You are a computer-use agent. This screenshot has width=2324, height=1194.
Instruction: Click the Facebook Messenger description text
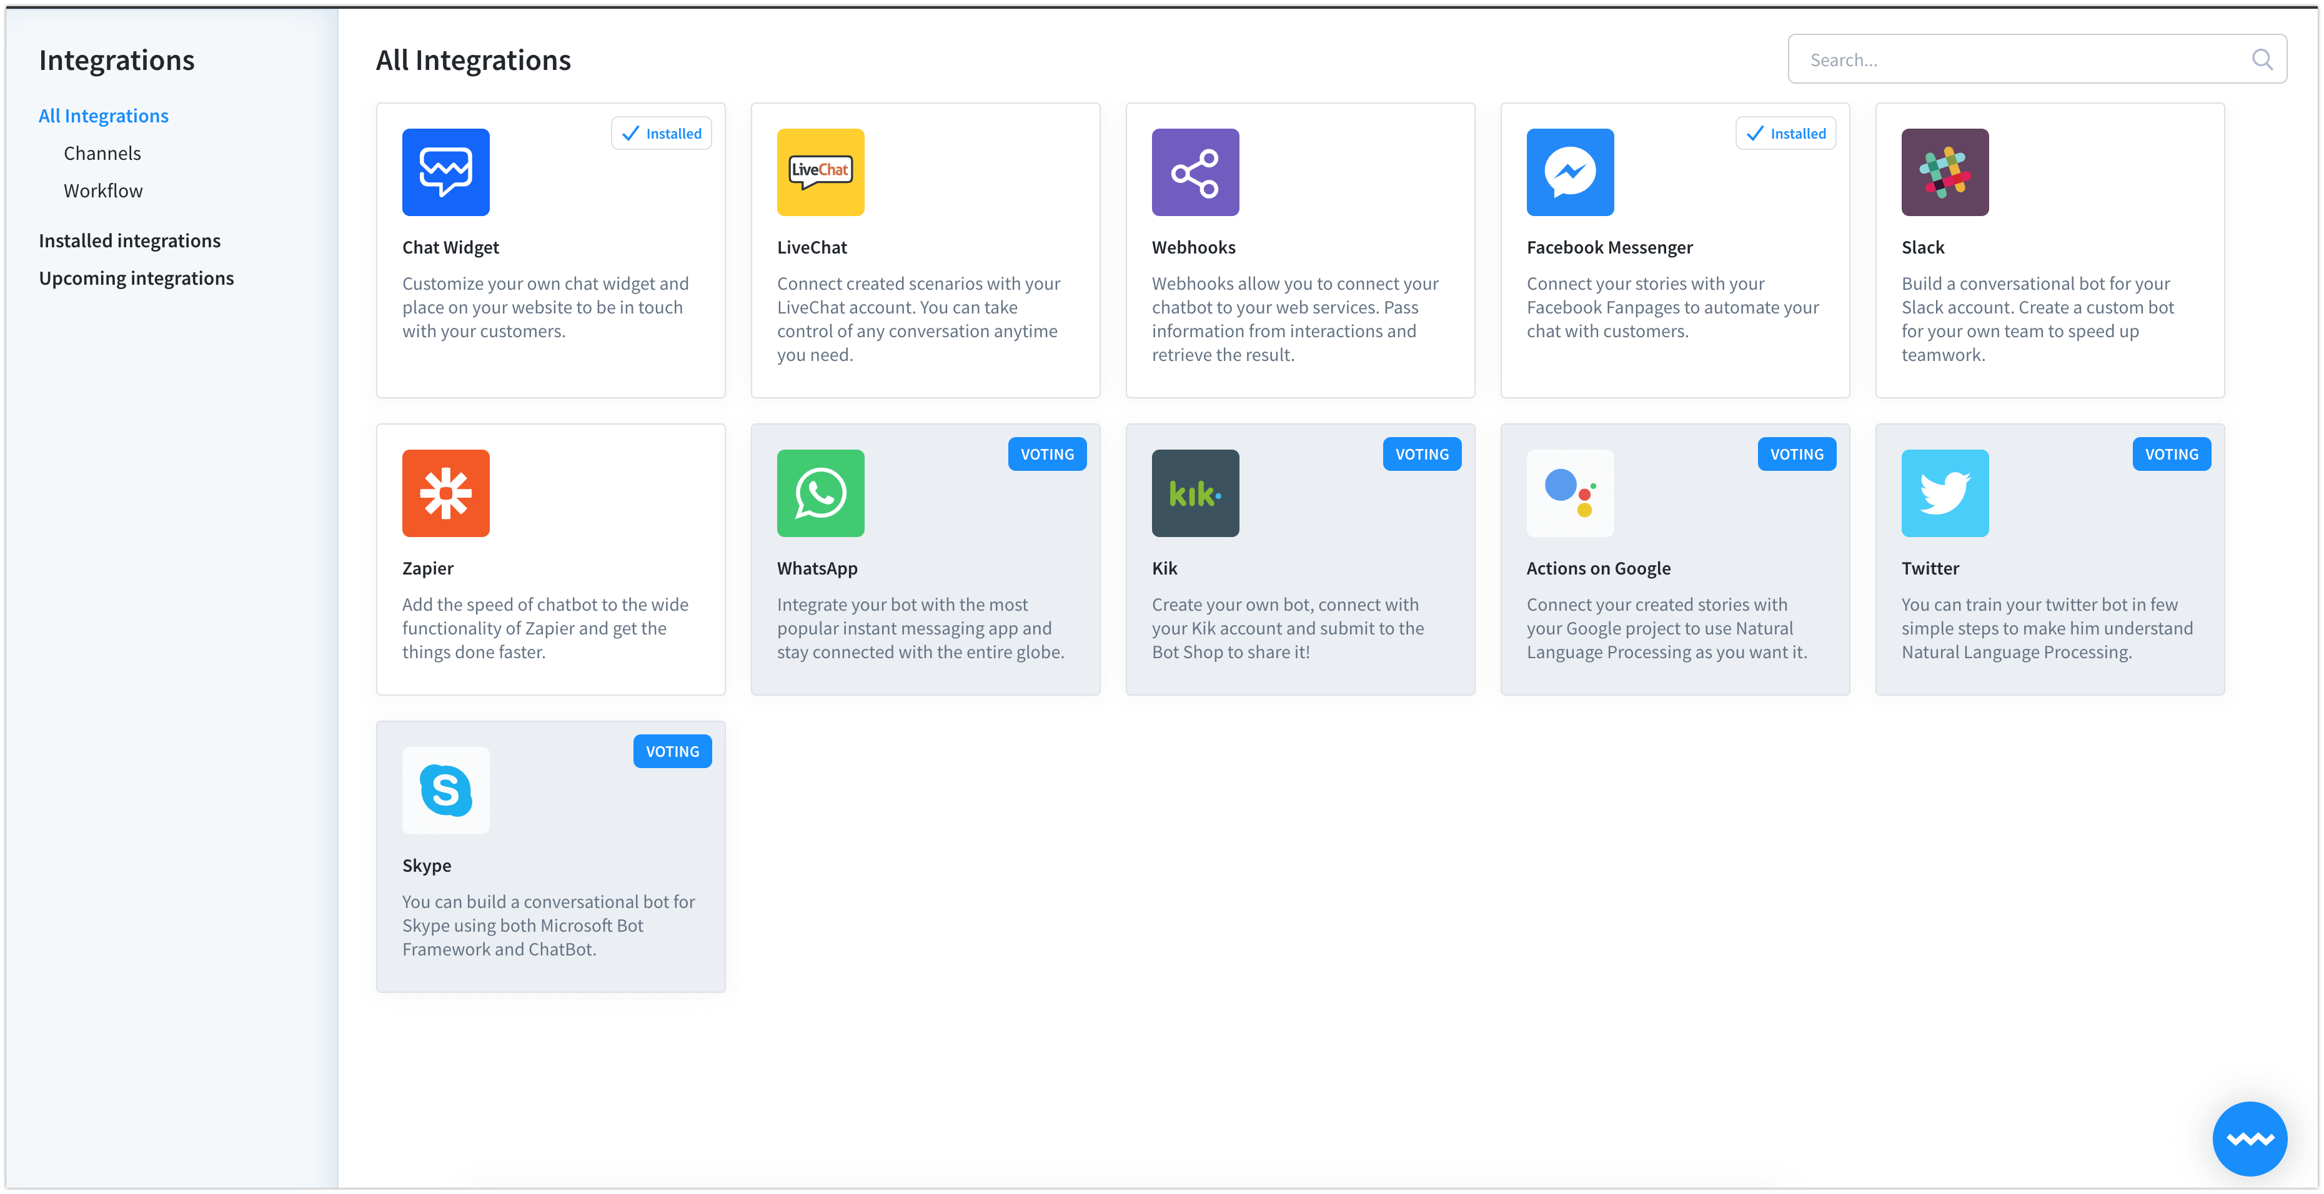coord(1672,307)
